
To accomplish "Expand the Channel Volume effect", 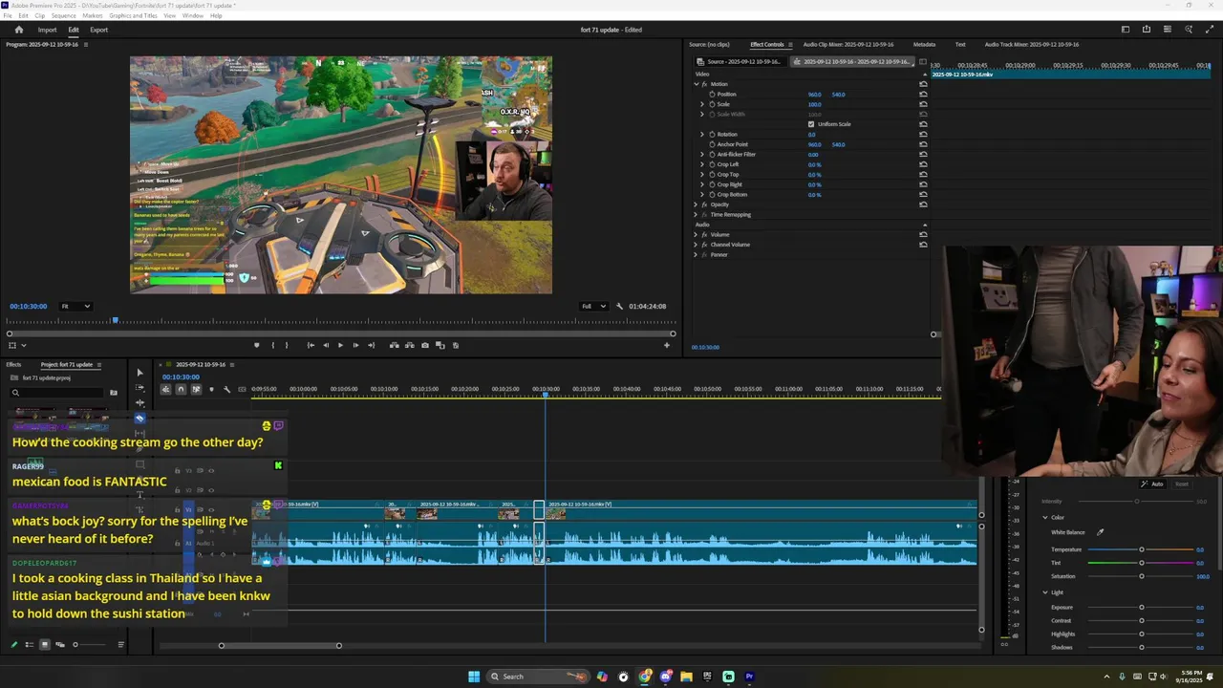I will click(696, 245).
